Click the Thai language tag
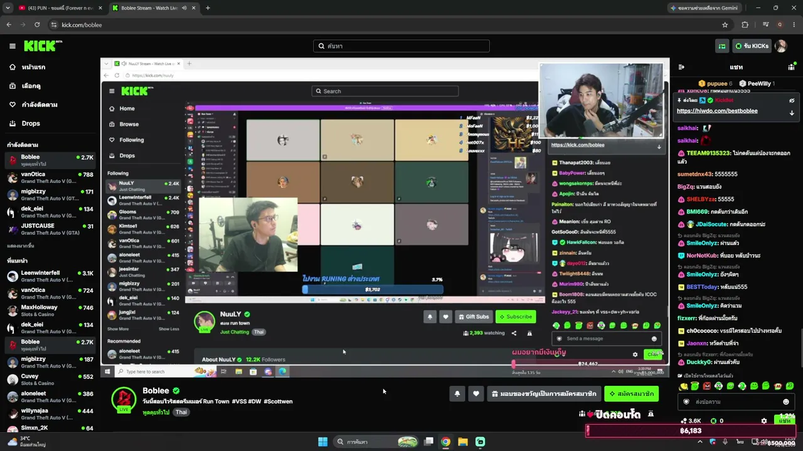The height and width of the screenshot is (451, 803). [x=181, y=412]
